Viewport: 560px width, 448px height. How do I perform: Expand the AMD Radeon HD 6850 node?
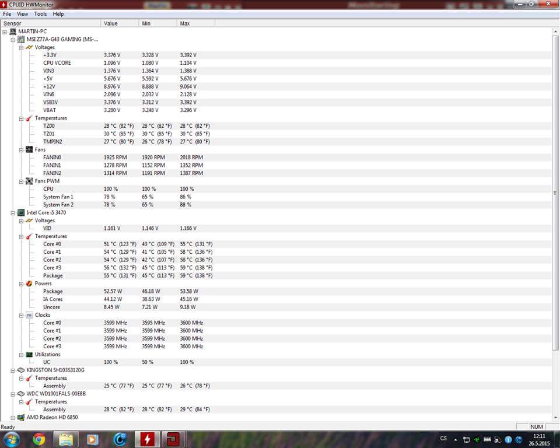(13, 418)
